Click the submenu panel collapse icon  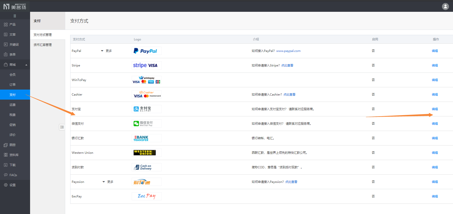pyautogui.click(x=62, y=127)
